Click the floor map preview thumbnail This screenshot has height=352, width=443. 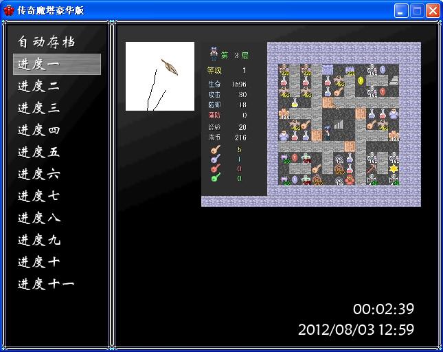(x=311, y=124)
